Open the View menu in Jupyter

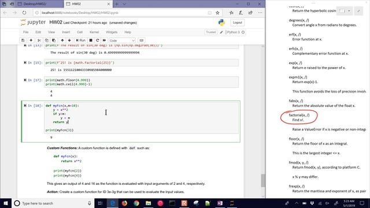(51, 32)
